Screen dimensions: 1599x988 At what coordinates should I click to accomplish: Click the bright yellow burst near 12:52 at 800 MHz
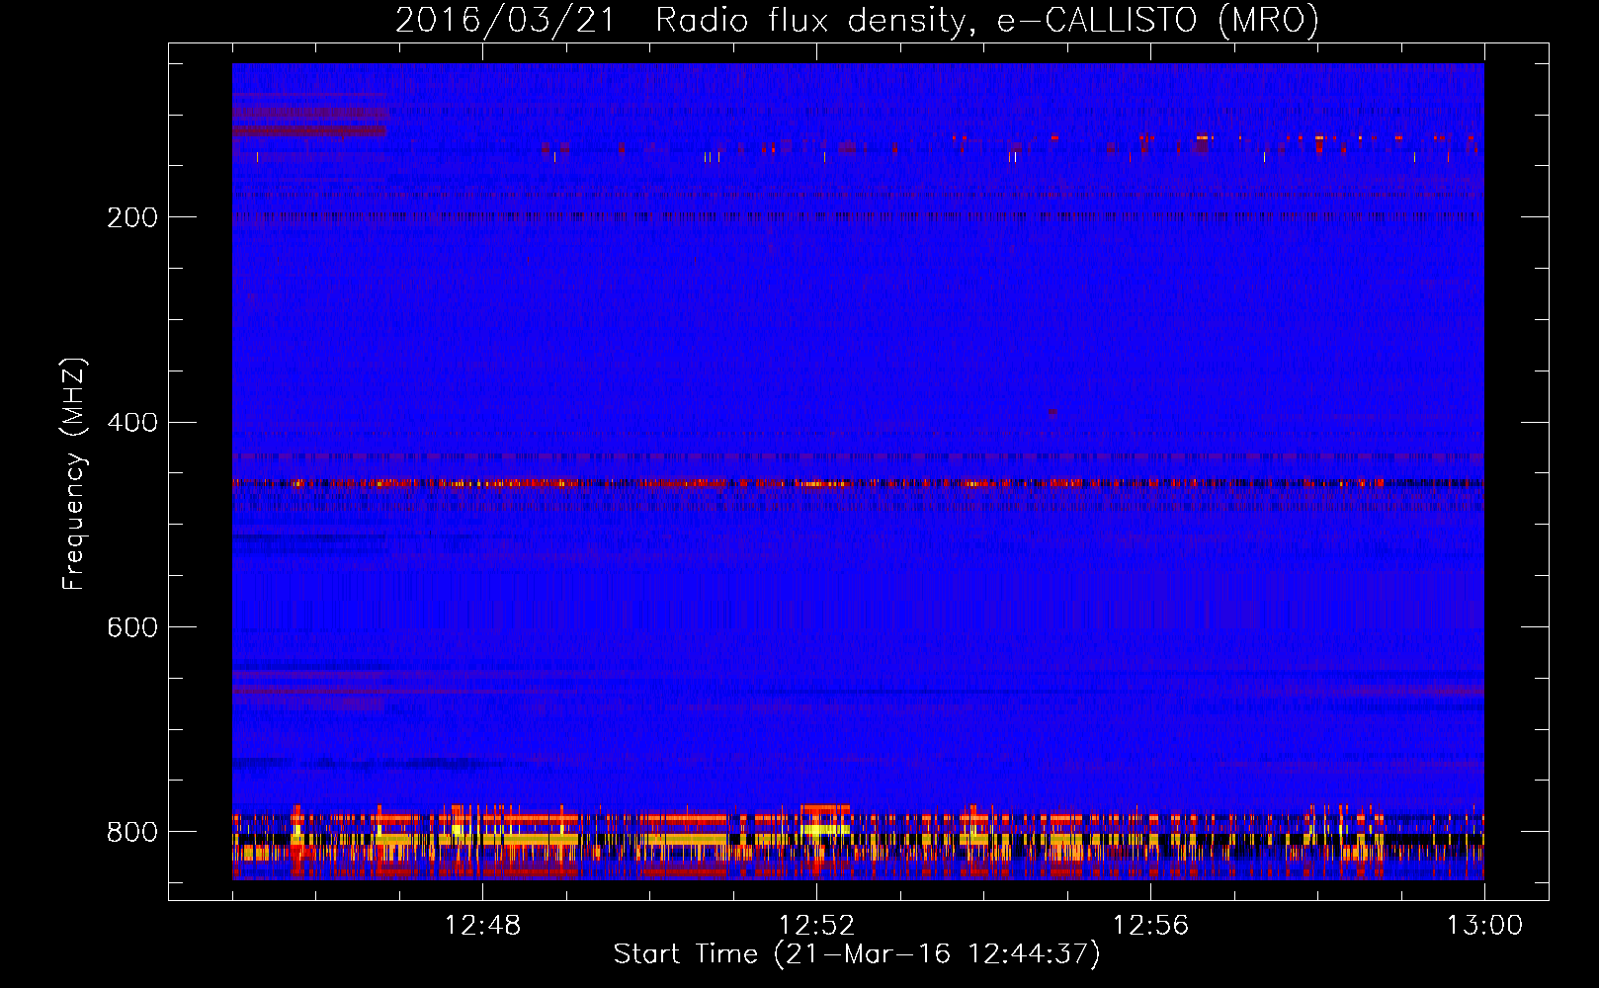tap(824, 828)
